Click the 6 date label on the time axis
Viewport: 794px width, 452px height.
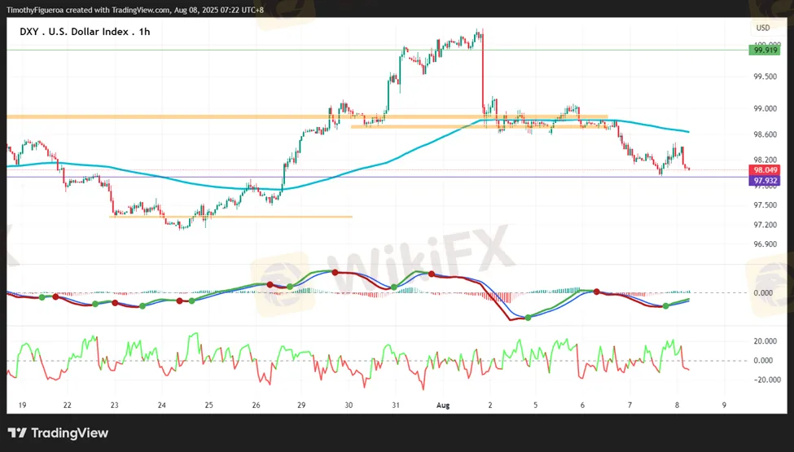[582, 405]
